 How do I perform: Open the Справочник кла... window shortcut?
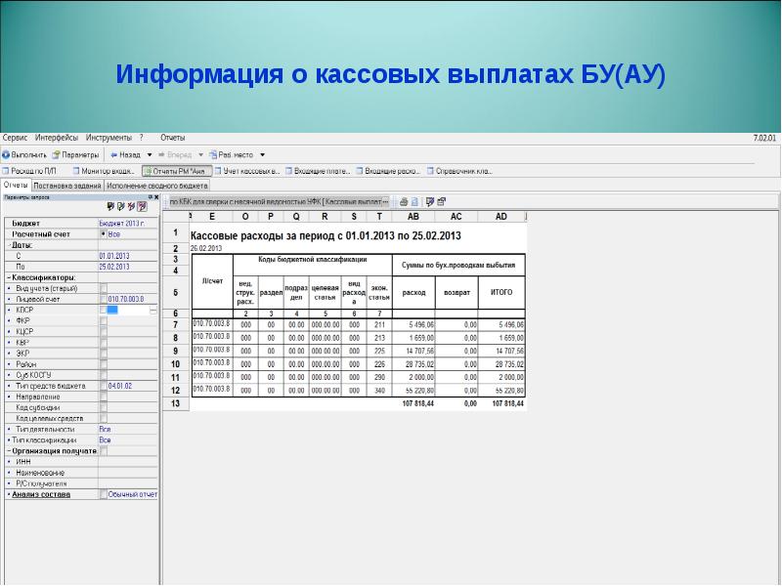457,170
